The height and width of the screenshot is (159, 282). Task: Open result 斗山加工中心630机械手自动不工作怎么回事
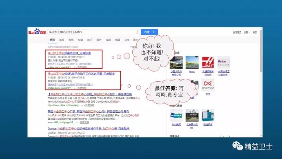point(81,73)
